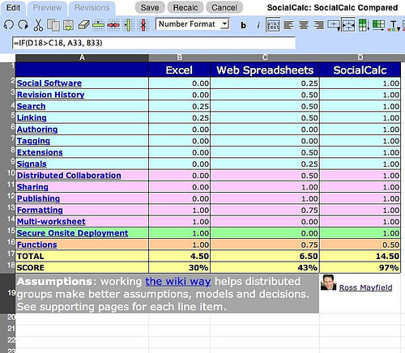405x353 pixels.
Task: Click Ross Mayfield's avatar photo
Action: (x=329, y=283)
